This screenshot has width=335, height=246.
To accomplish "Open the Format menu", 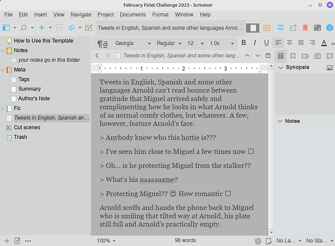I will tap(160, 15).
